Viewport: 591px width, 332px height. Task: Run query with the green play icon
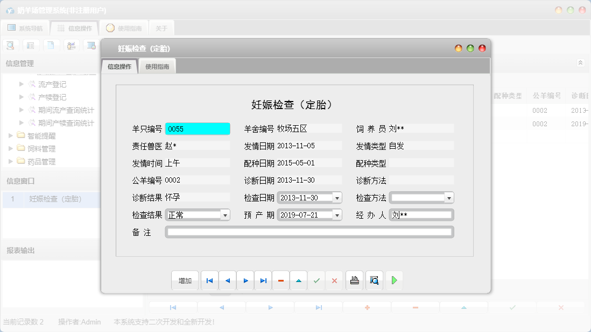[394, 280]
